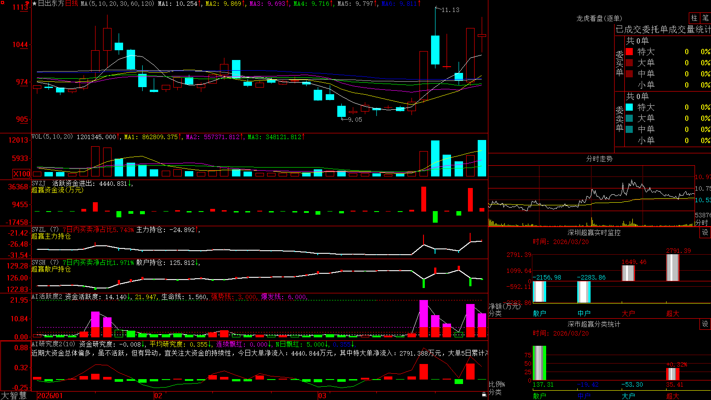This screenshot has width=711, height=400.
Task: Click the cyan 特大 swatch under 委卖单
Action: coord(629,107)
